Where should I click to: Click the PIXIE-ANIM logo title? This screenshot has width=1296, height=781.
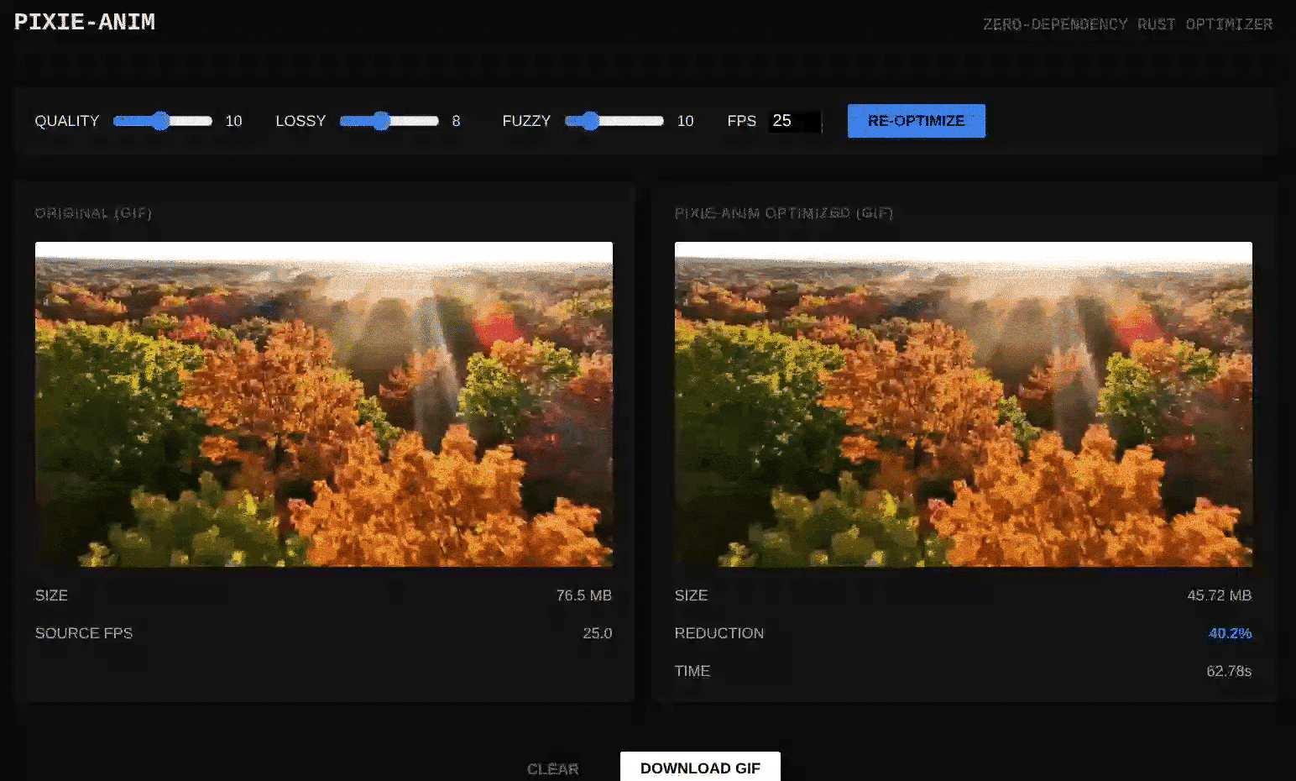[85, 22]
